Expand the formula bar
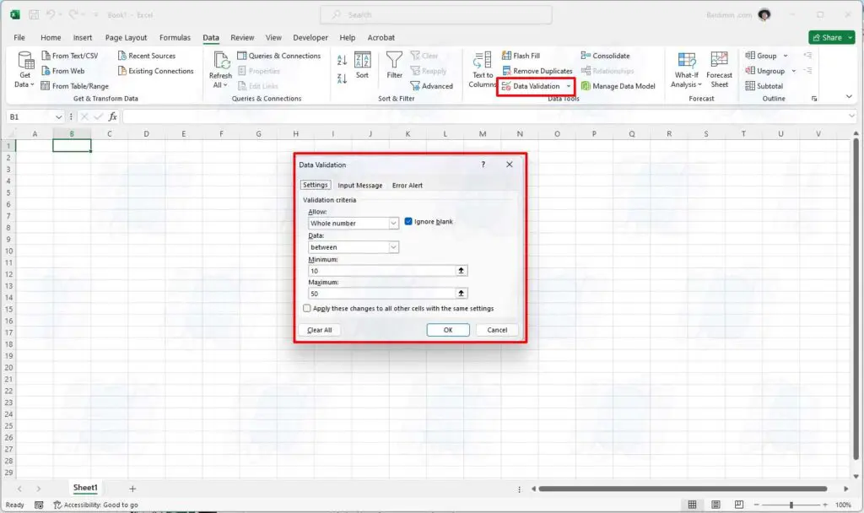864x513 pixels. click(x=851, y=116)
